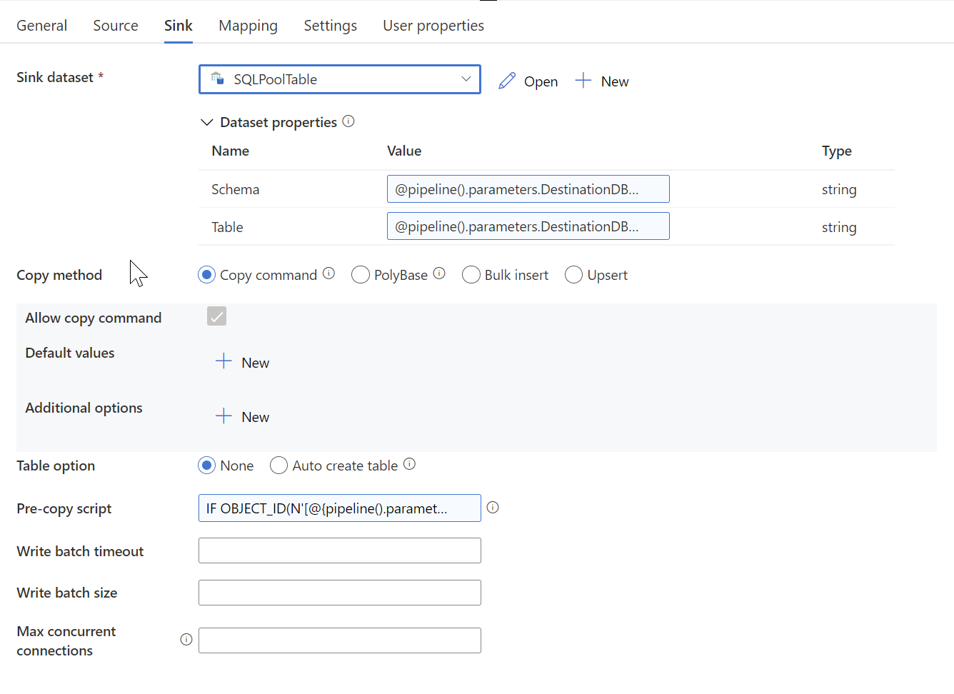
Task: Edit the Pre-copy script field
Action: coord(340,508)
